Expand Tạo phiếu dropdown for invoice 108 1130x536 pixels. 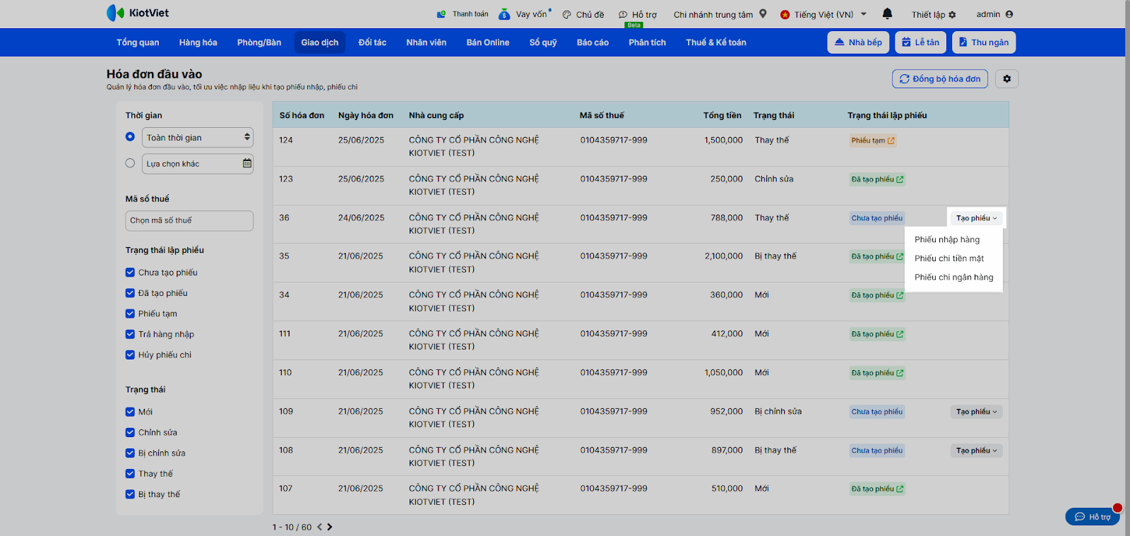coord(977,451)
